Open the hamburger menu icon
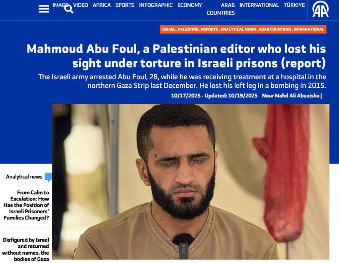The height and width of the screenshot is (263, 339). 44,9
